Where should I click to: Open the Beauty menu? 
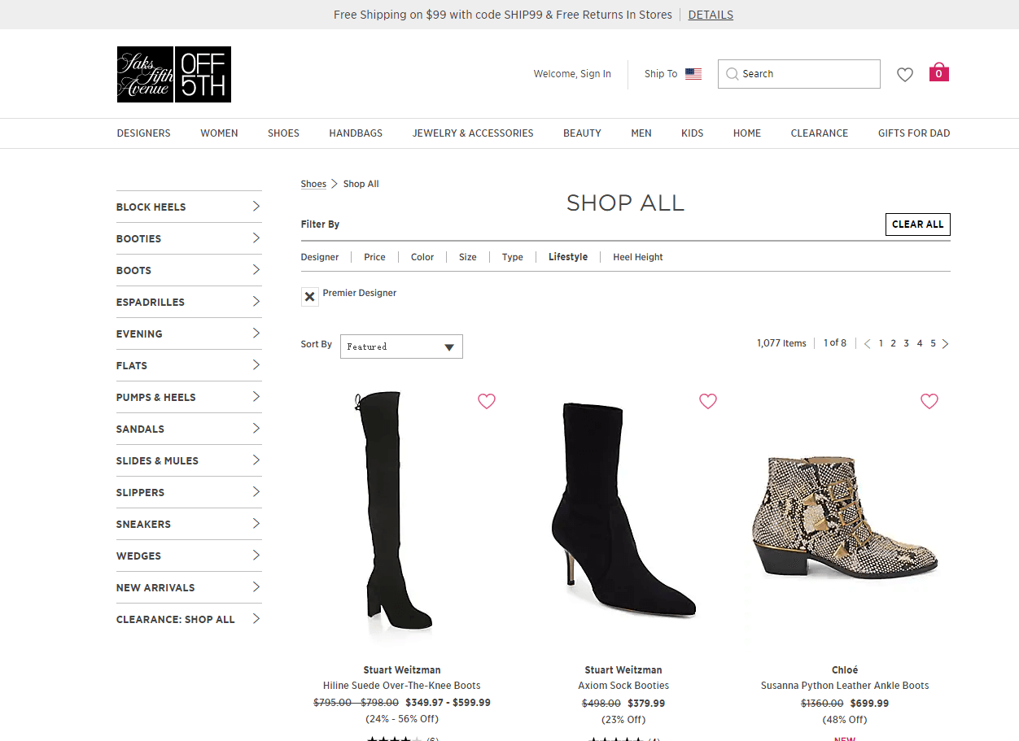582,133
